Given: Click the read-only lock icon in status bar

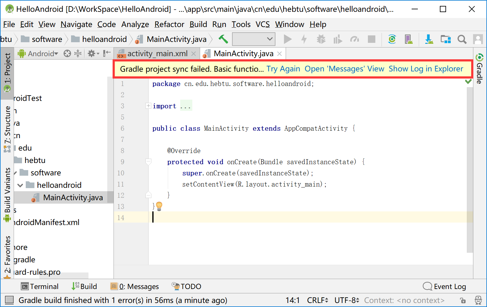Looking at the screenshot, I should (463, 300).
